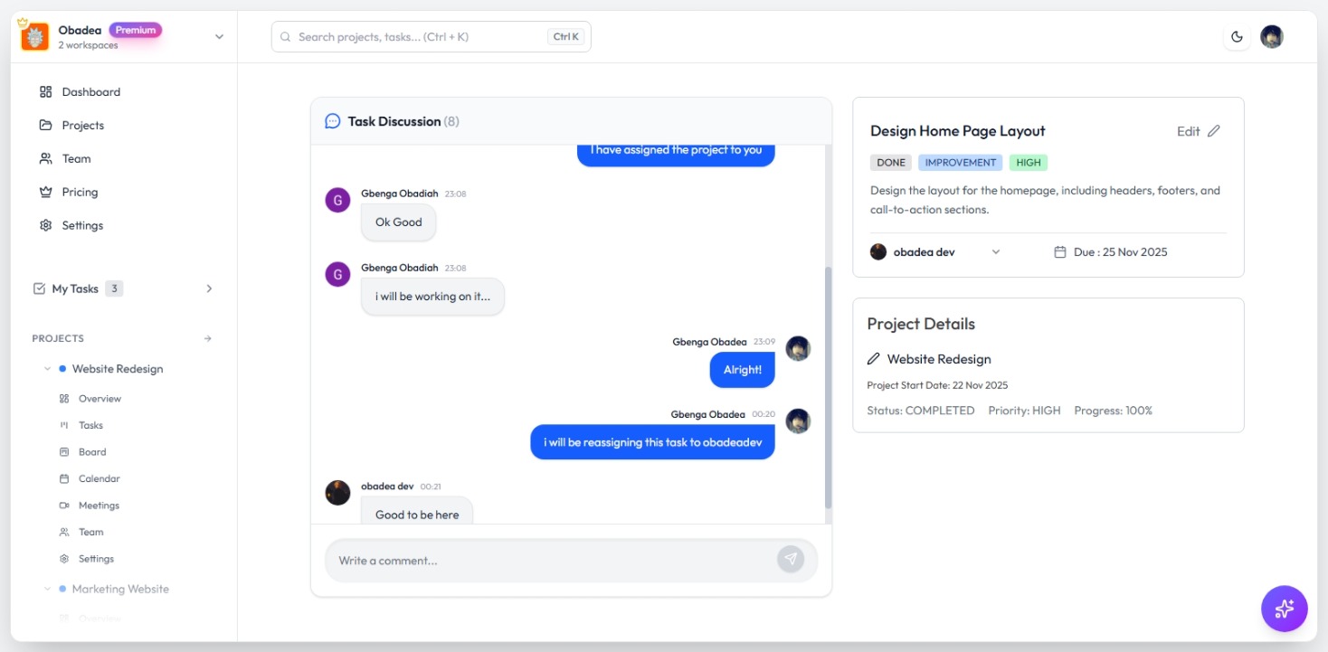This screenshot has height=652, width=1328.
Task: Click the pencil icon next to Edit
Action: tap(1214, 131)
